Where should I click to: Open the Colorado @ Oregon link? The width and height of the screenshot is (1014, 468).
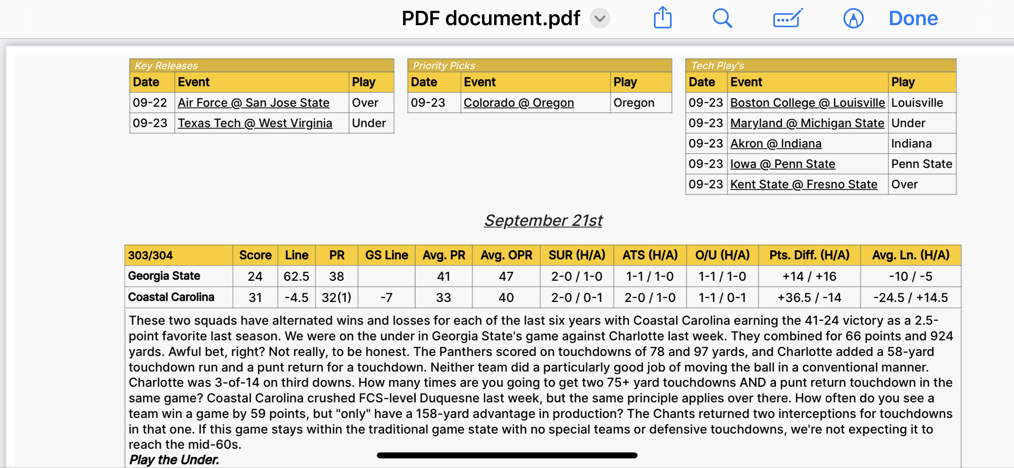point(519,103)
